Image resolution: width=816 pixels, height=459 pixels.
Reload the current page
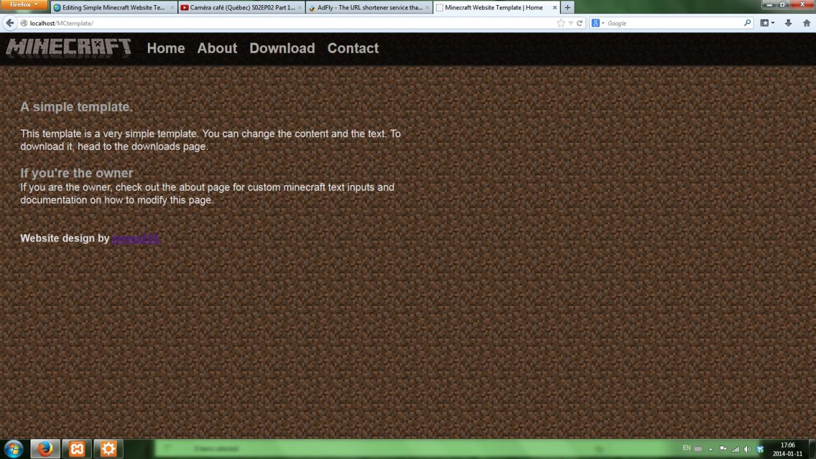point(579,23)
